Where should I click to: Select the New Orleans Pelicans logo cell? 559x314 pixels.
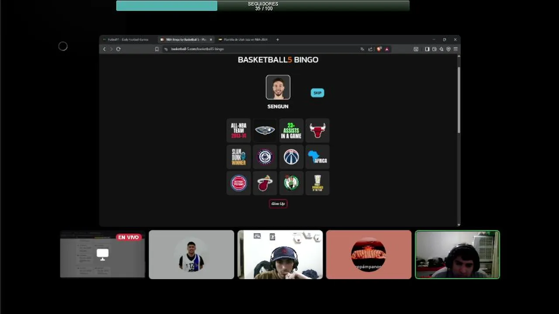[x=265, y=130]
